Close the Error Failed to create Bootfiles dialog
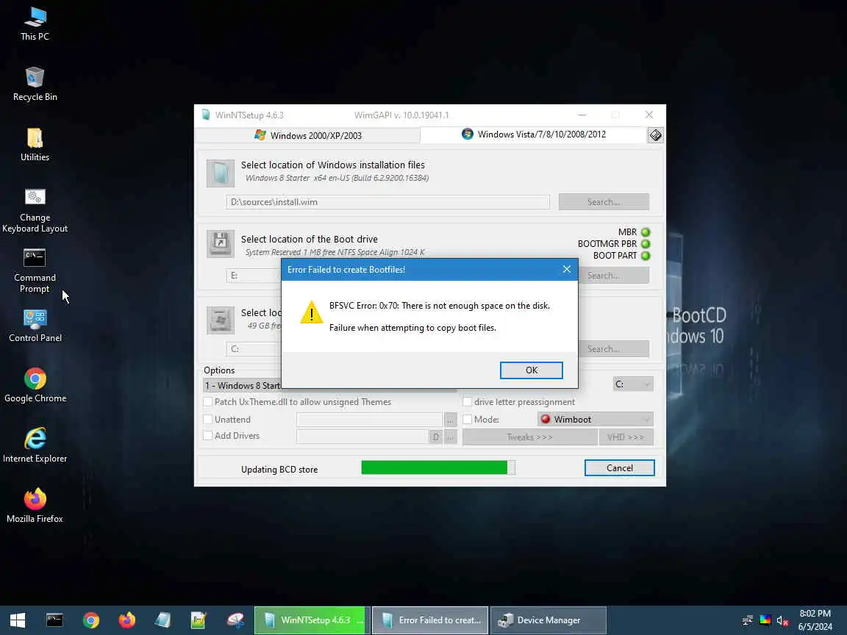 pos(567,269)
